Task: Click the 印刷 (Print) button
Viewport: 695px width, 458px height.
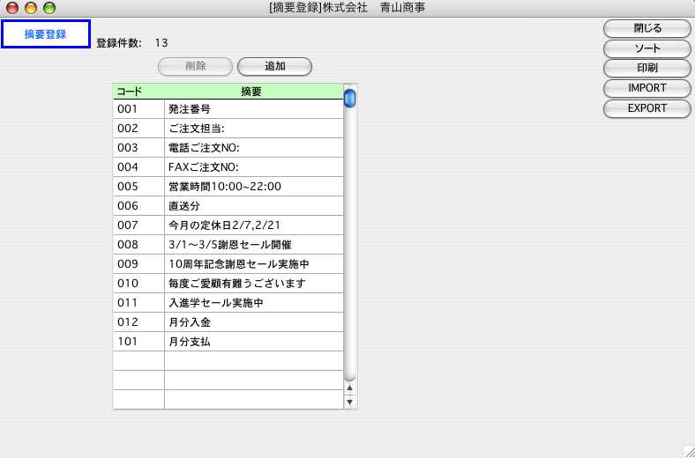Action: tap(646, 68)
